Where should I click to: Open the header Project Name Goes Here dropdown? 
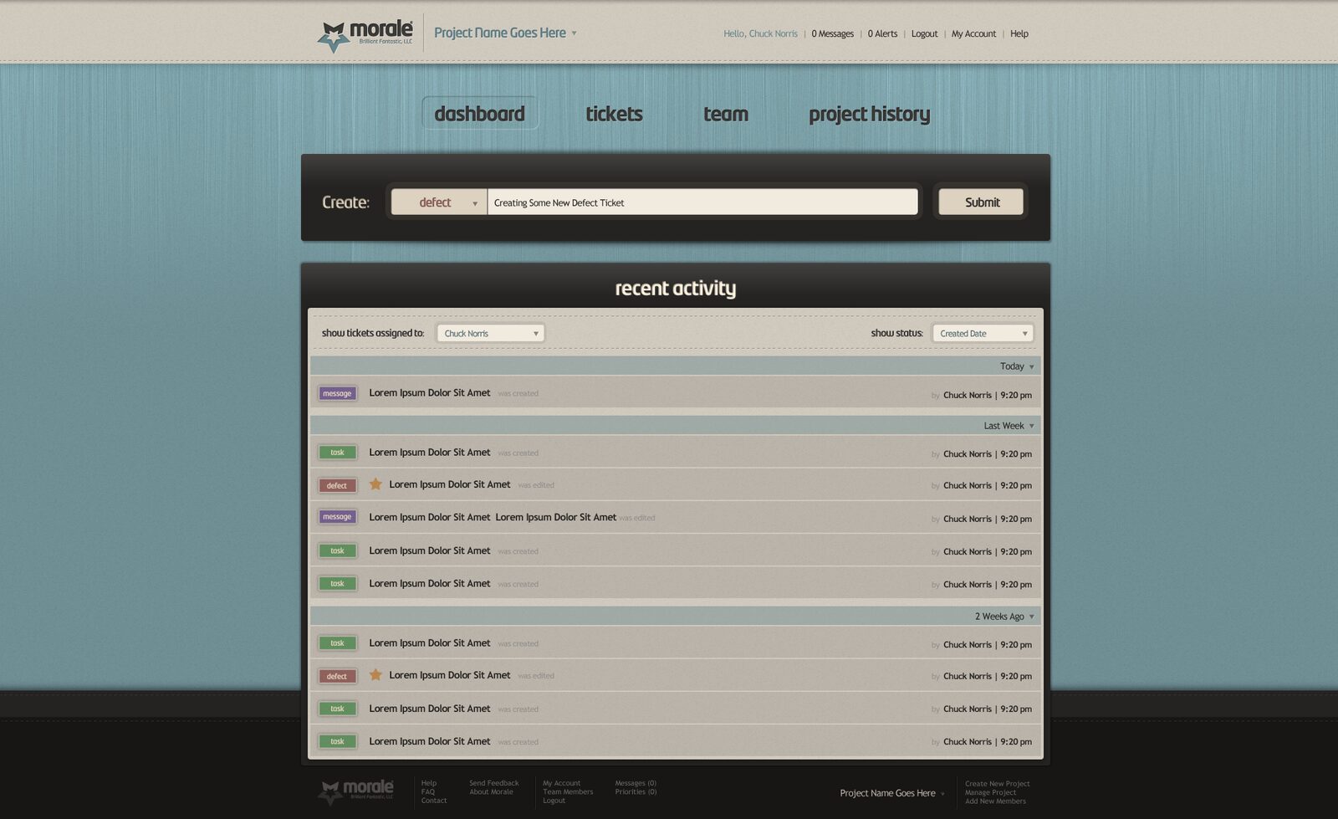(x=505, y=33)
